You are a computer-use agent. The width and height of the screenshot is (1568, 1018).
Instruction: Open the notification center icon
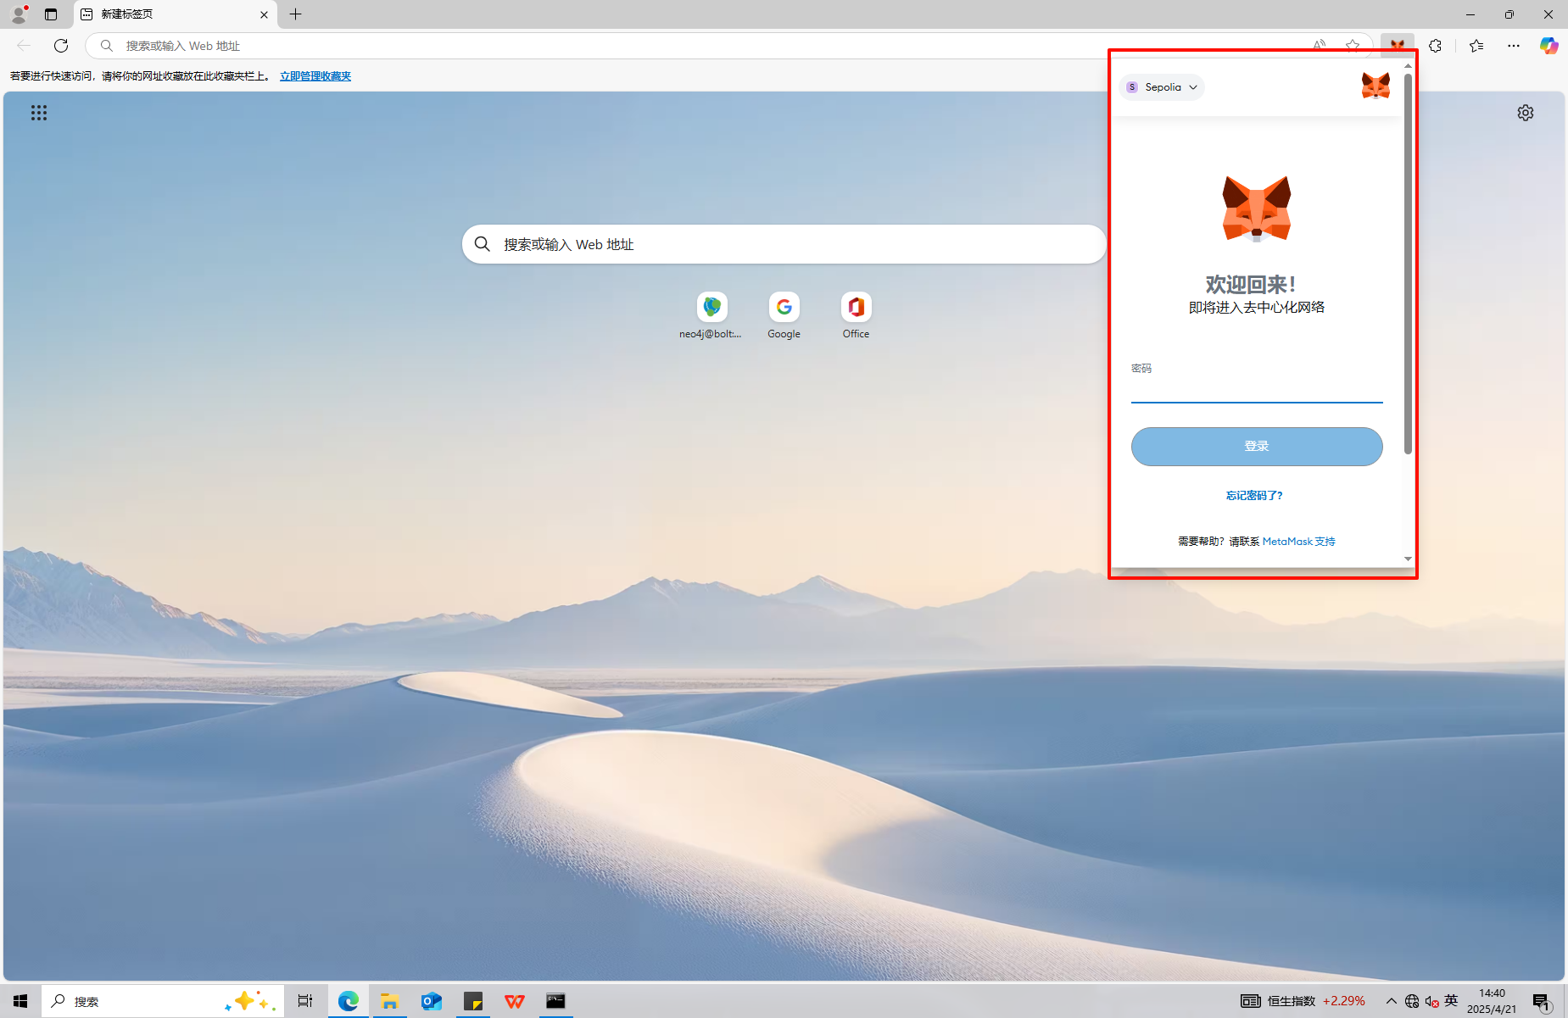click(1543, 1001)
